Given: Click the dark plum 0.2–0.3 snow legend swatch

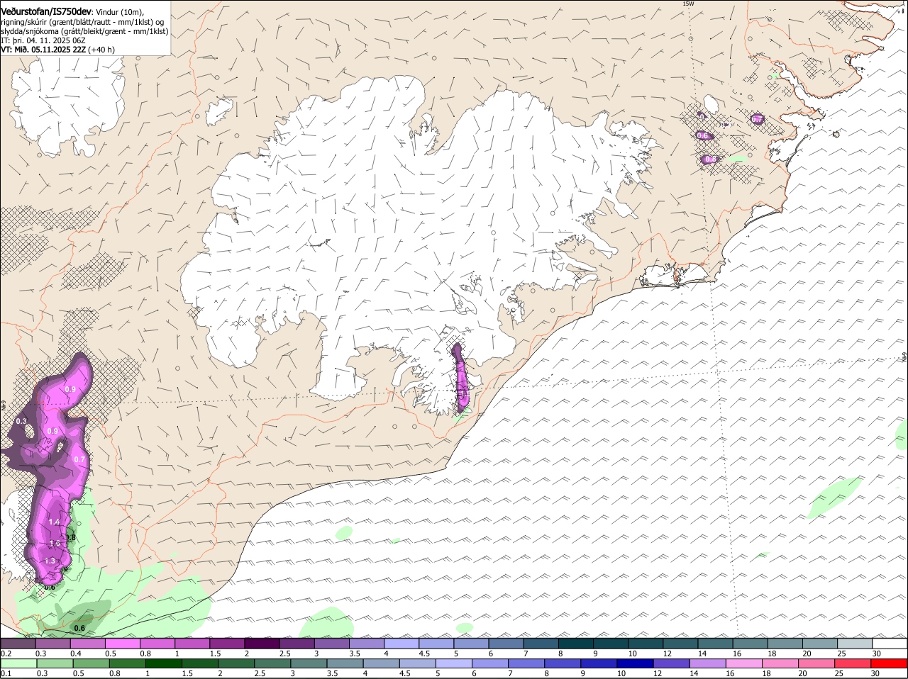Looking at the screenshot, I should pyautogui.click(x=18, y=644).
